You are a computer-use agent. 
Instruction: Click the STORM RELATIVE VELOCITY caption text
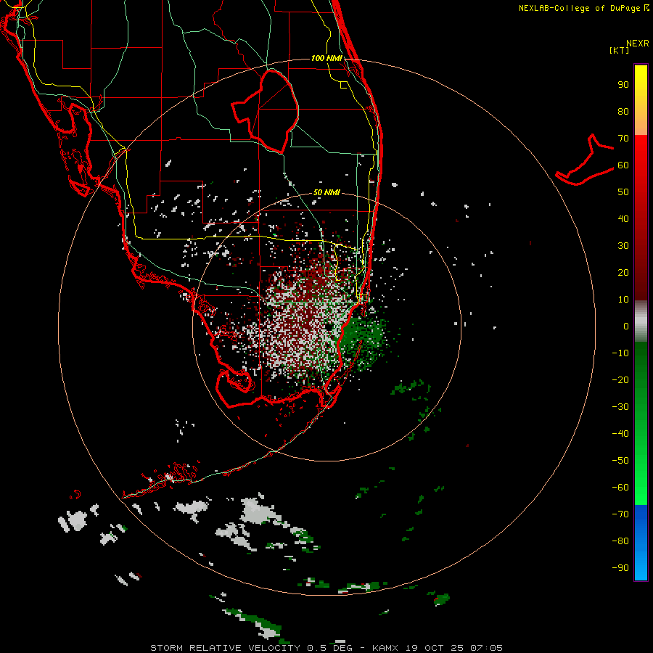[225, 648]
